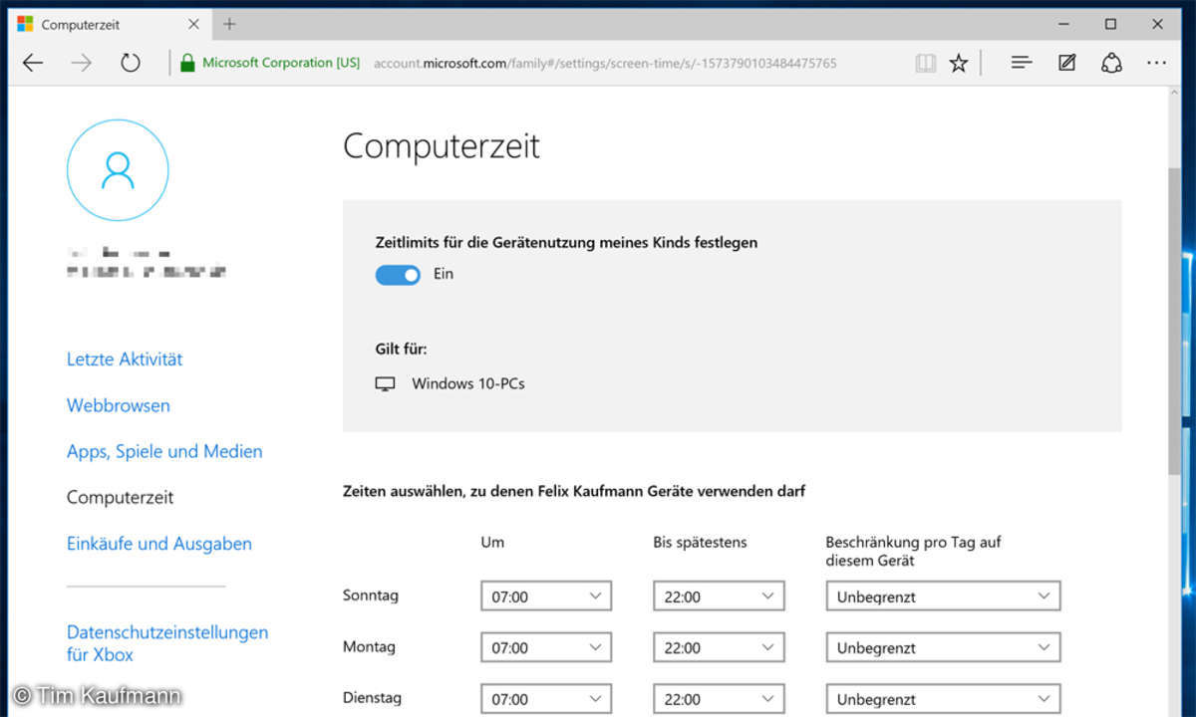Open Sonntag Bis spätestens dropdown
The image size is (1196, 717).
pyautogui.click(x=719, y=597)
